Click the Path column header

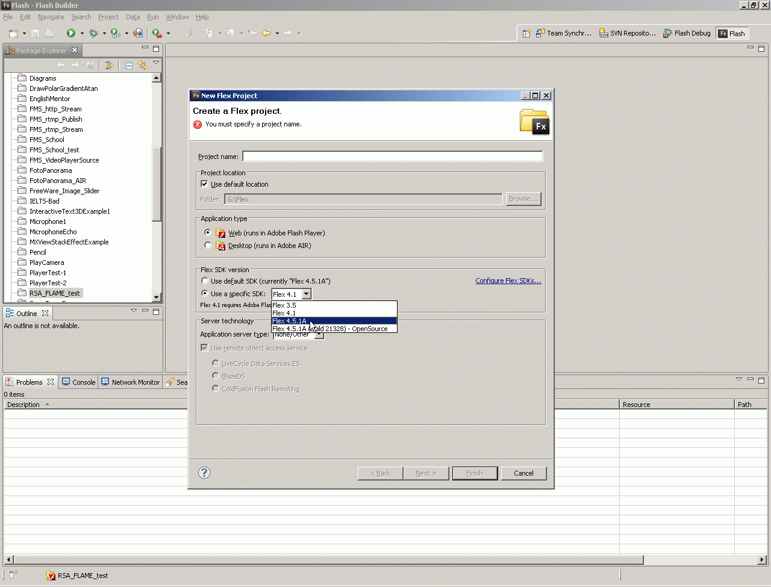click(x=751, y=405)
